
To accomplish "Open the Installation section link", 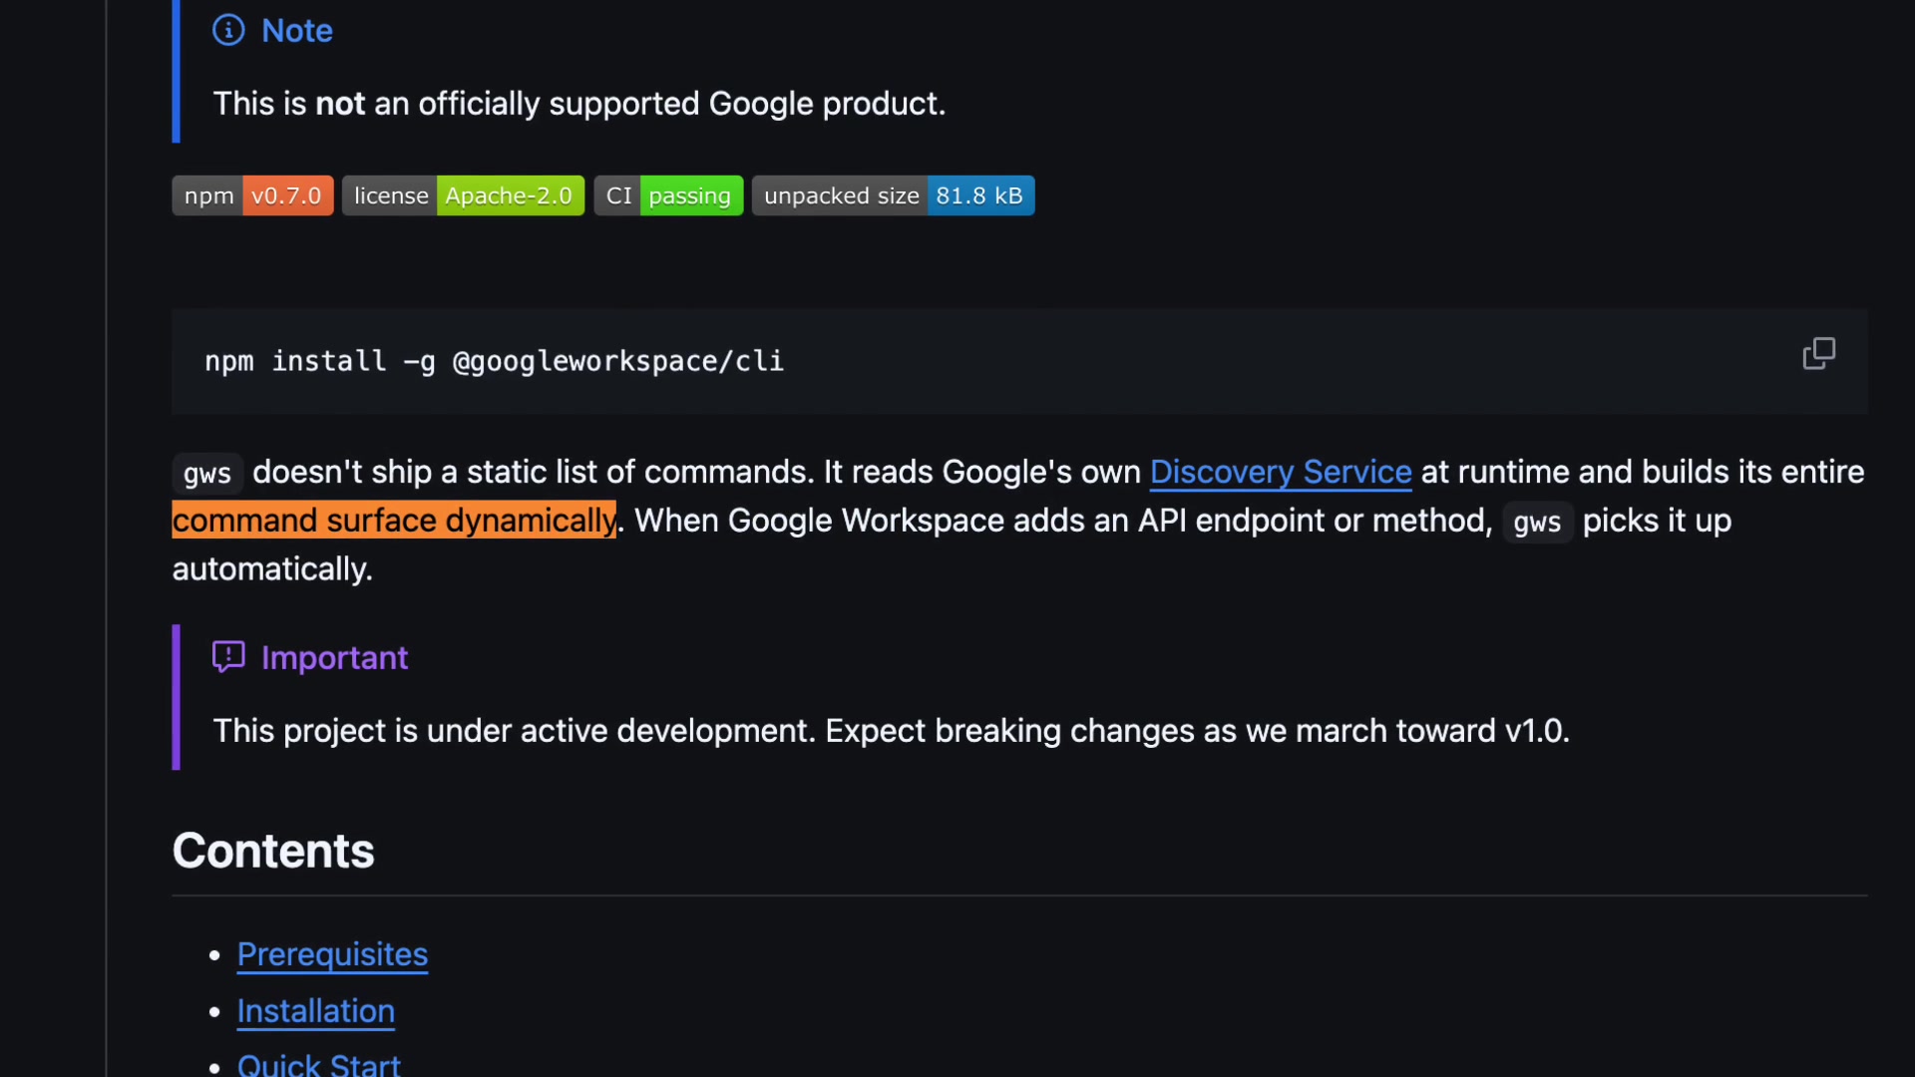I will click(x=315, y=1010).
